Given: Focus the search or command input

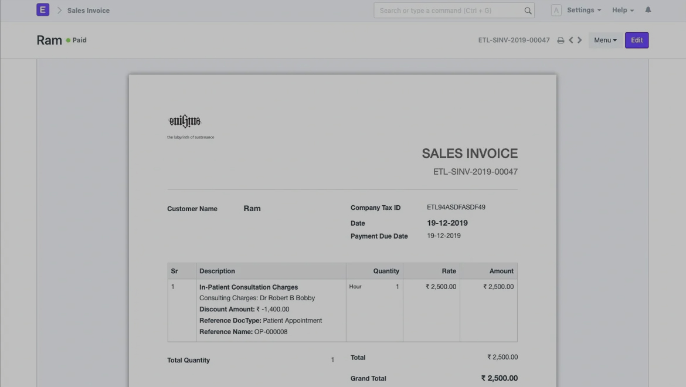Looking at the screenshot, I should [x=449, y=11].
